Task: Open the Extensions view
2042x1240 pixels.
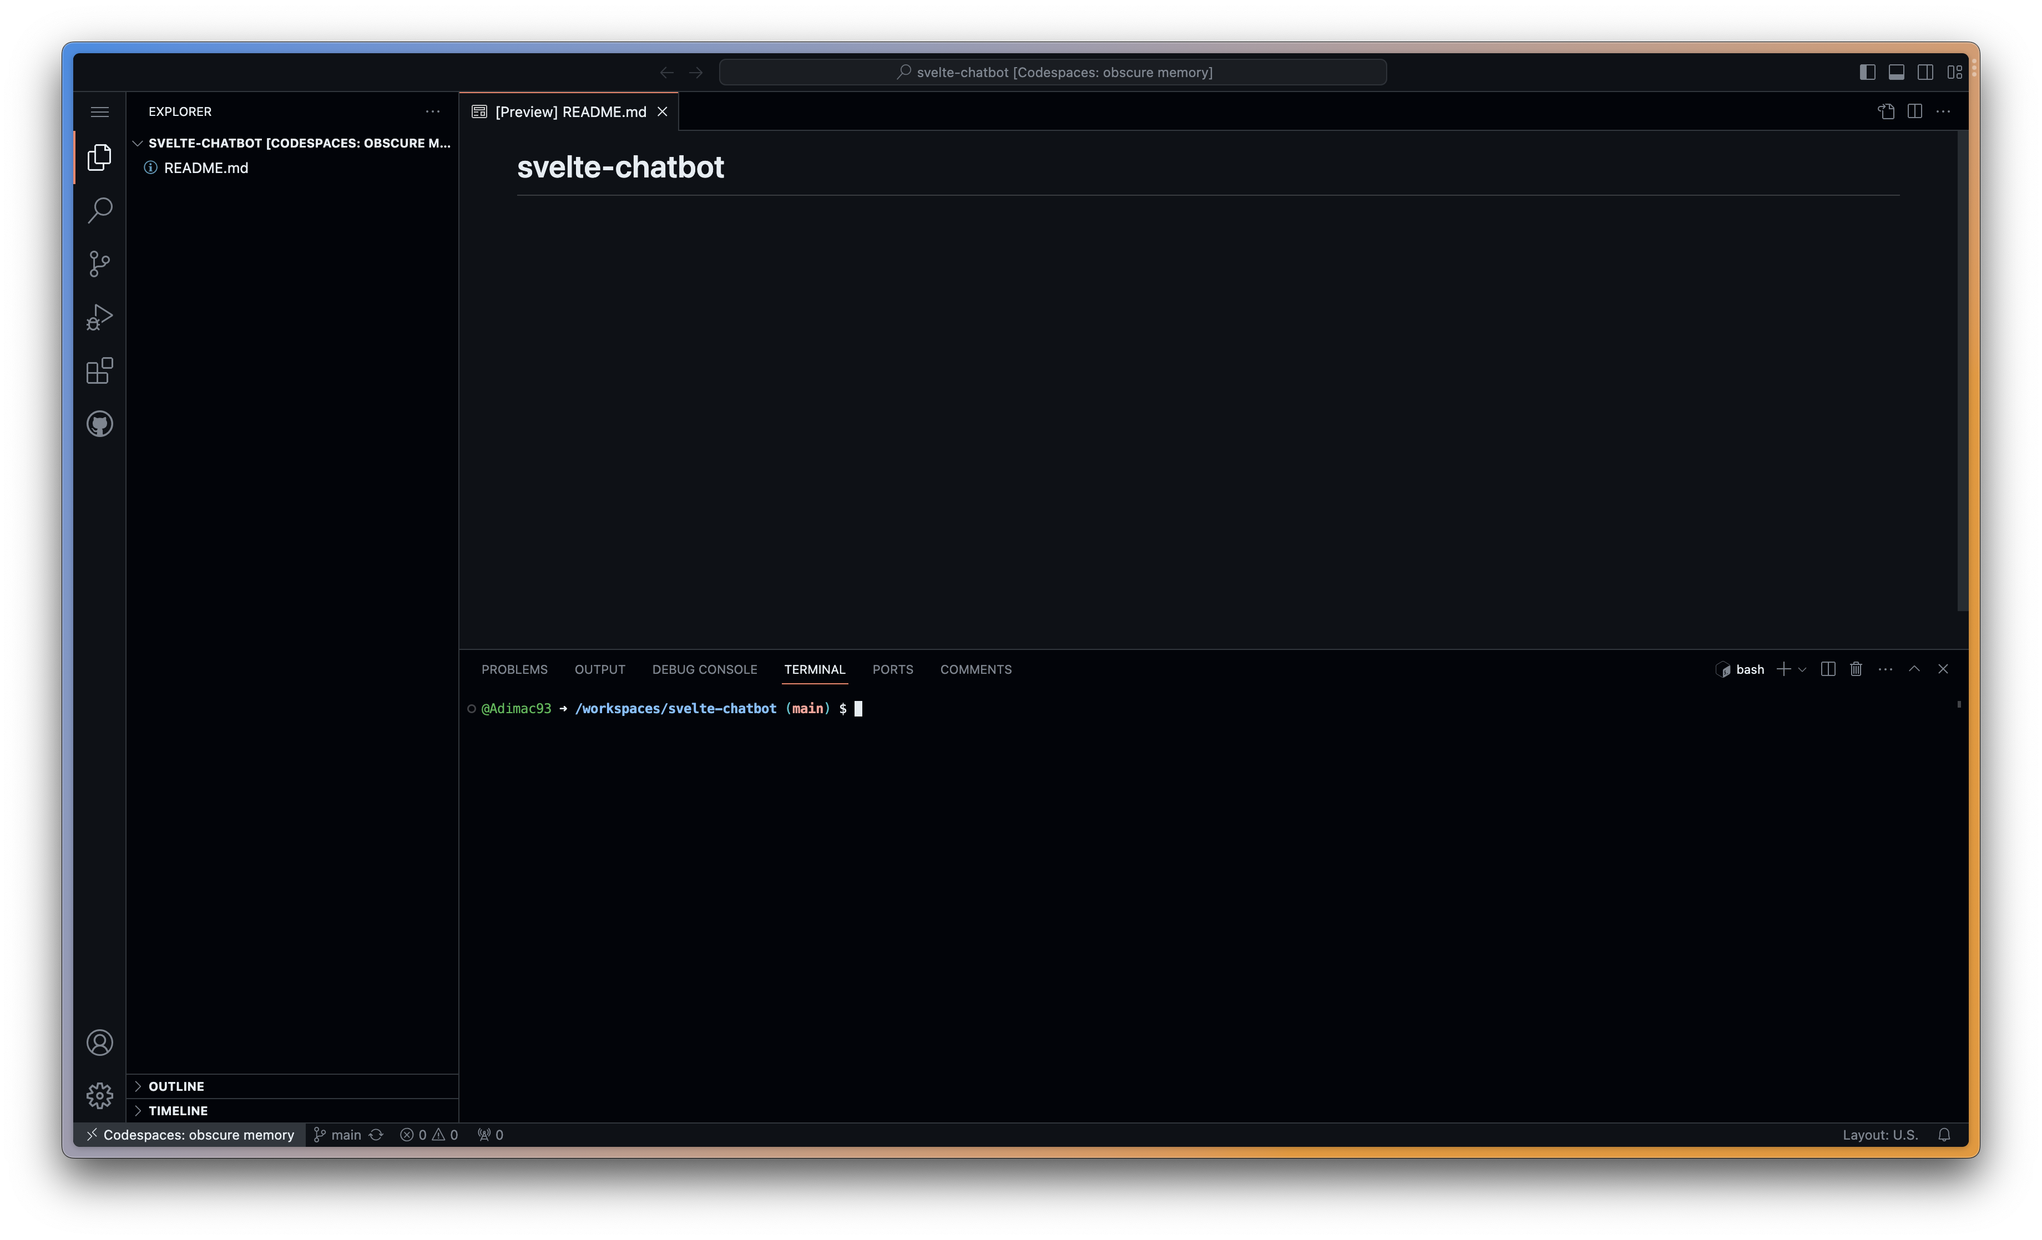Action: [99, 370]
